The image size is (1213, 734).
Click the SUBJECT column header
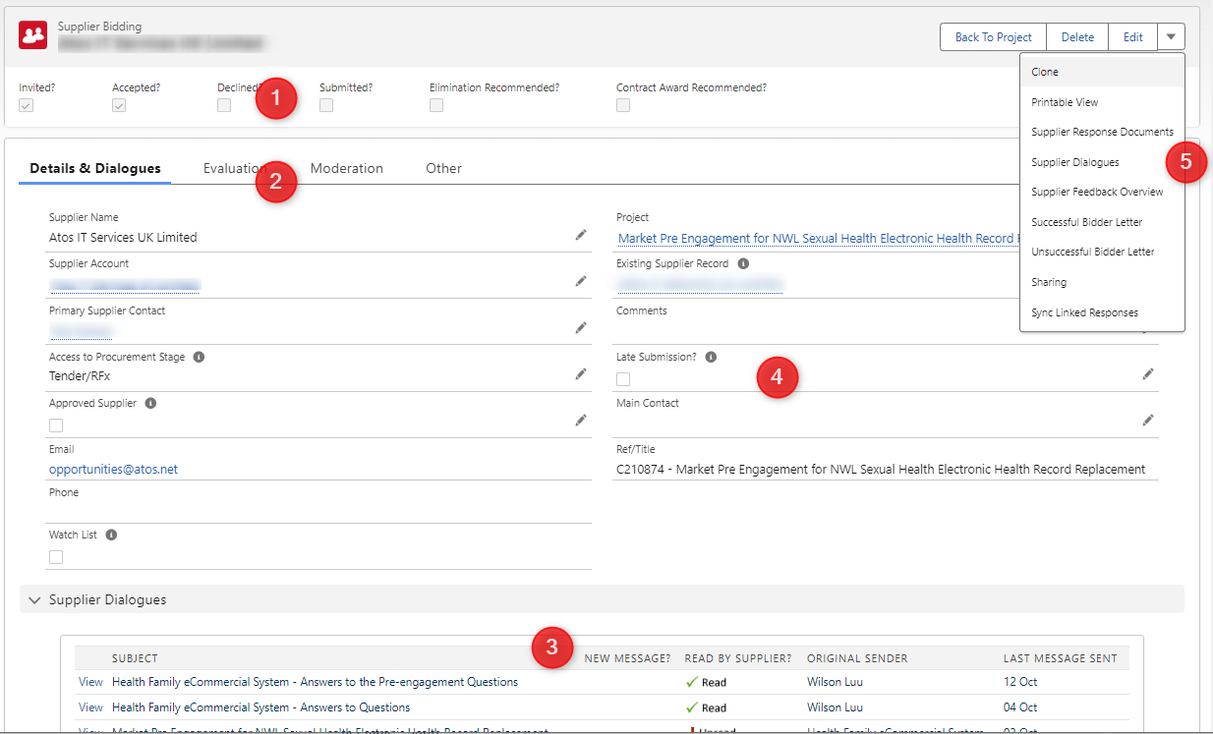[x=135, y=658]
